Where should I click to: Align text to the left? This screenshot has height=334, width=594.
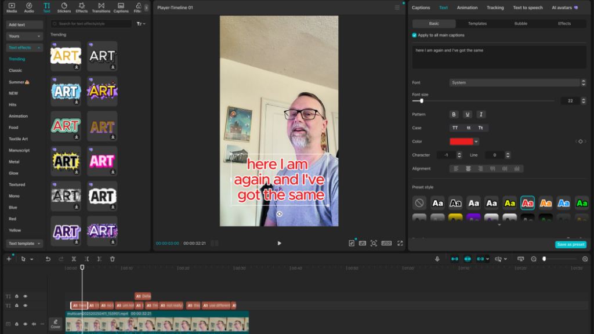pos(456,169)
